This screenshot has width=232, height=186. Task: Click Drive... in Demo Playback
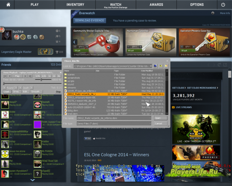pos(17,92)
